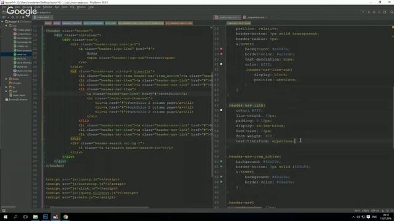This screenshot has width=394, height=221.
Task: Click the system tray clock
Action: (386, 217)
